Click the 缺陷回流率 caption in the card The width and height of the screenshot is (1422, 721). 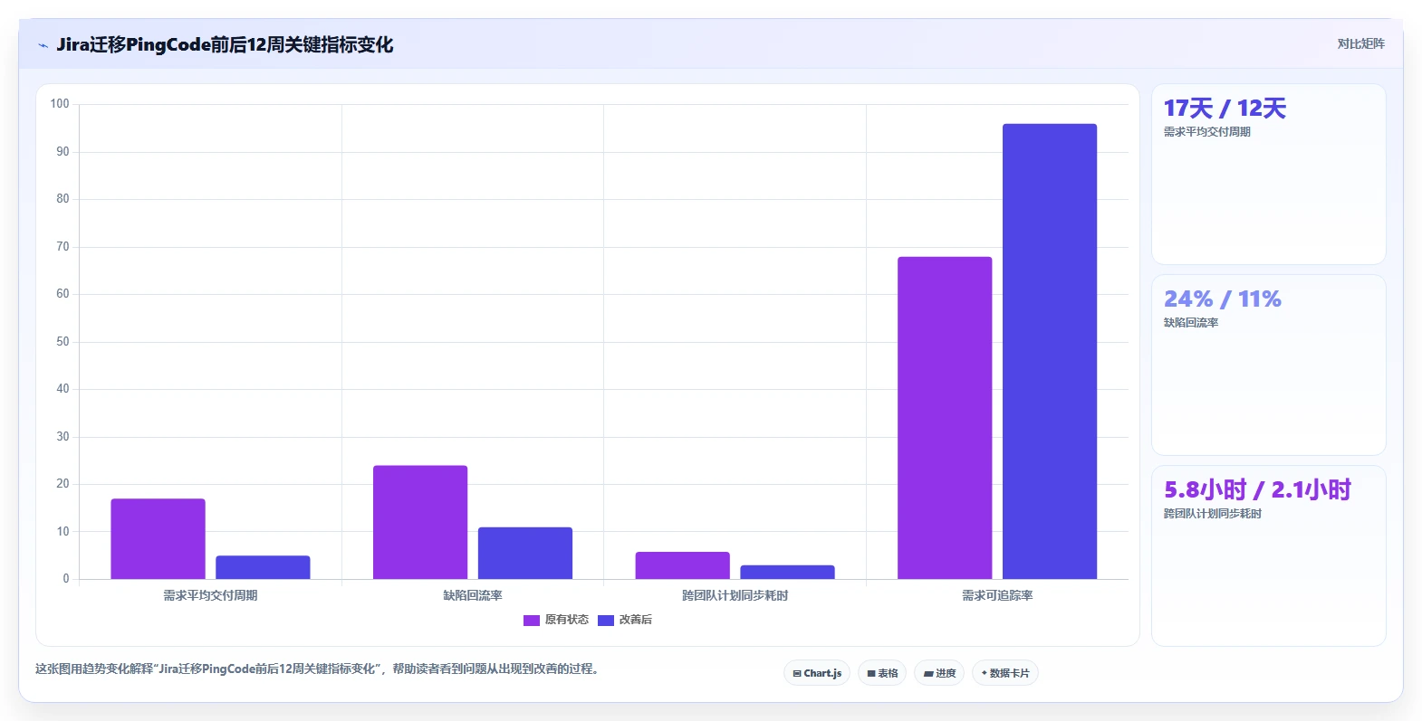(x=1191, y=323)
